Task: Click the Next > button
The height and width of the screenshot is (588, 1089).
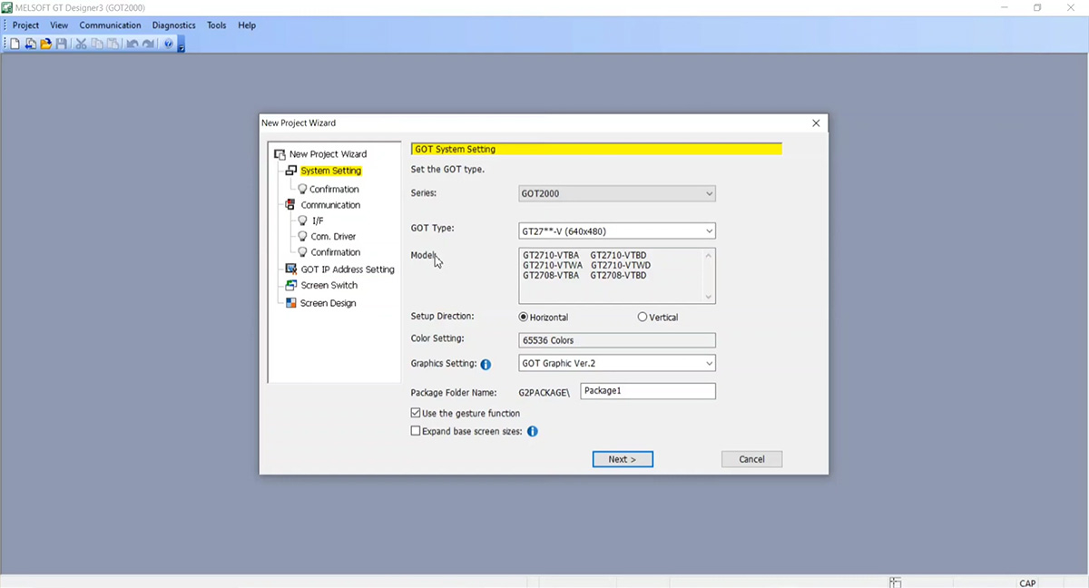Action: (623, 459)
